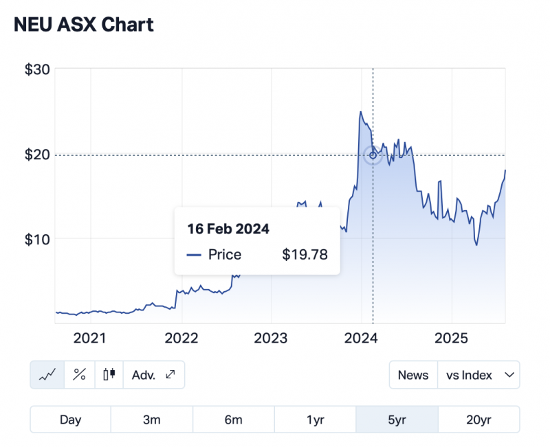
Task: Open the Adv. advanced chart
Action: pos(153,375)
